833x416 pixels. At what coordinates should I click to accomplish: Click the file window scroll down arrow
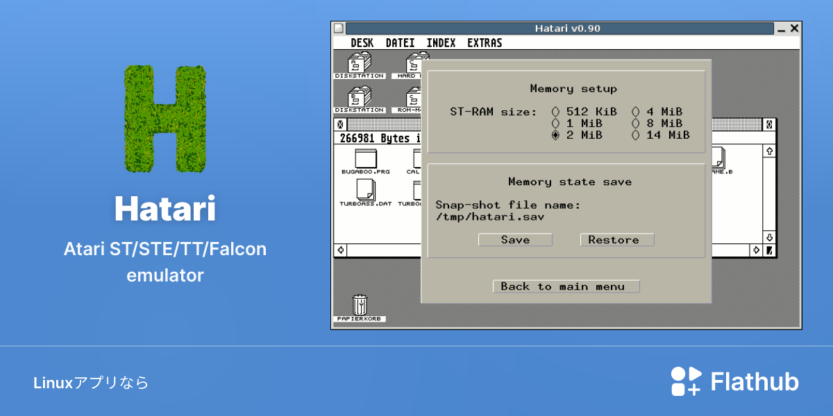pyautogui.click(x=769, y=237)
